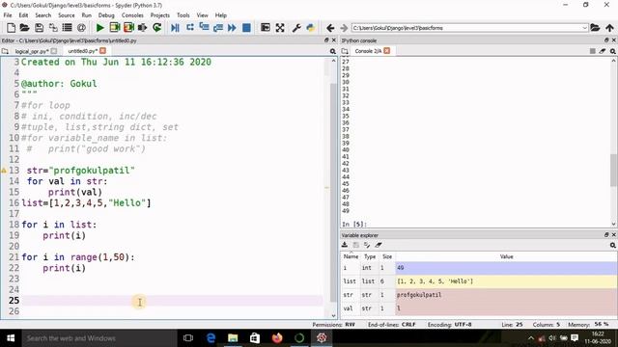Run the file with the green play button

[100, 28]
